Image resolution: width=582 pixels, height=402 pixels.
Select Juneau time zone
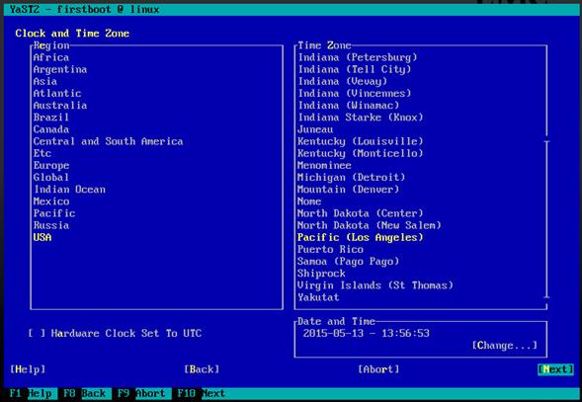click(315, 129)
